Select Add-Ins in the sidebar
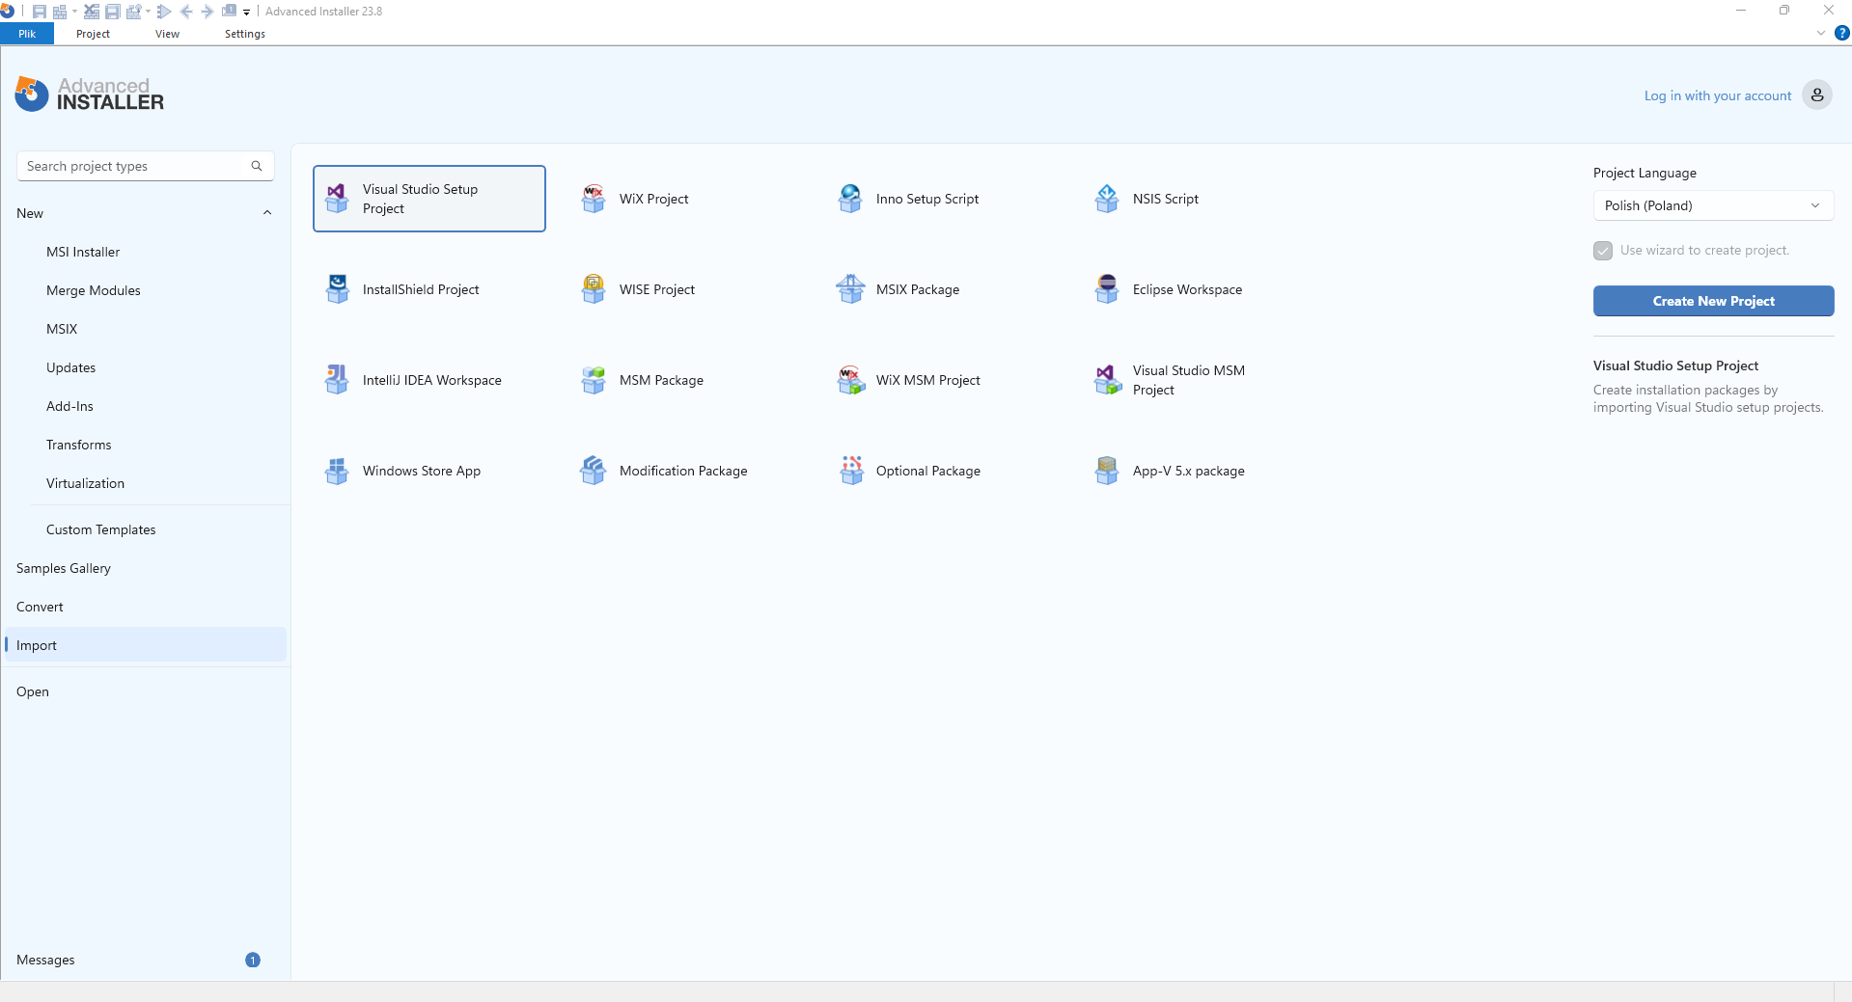Screen dimensions: 1852x1002 [x=69, y=406]
